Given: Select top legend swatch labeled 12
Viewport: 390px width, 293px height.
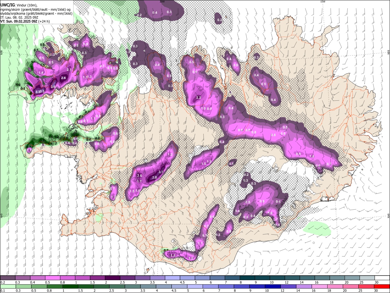Looking at the screenshot, I should click(292, 278).
